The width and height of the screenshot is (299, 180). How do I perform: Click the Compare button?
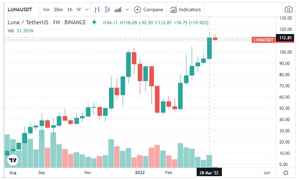(x=149, y=9)
